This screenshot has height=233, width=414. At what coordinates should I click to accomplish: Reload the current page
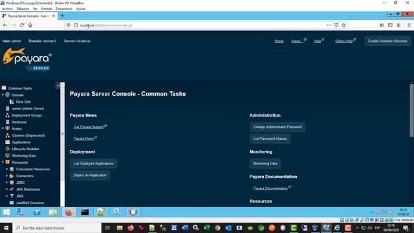[22, 25]
